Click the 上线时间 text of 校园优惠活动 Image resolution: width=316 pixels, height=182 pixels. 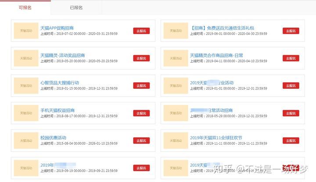[x=79, y=143]
